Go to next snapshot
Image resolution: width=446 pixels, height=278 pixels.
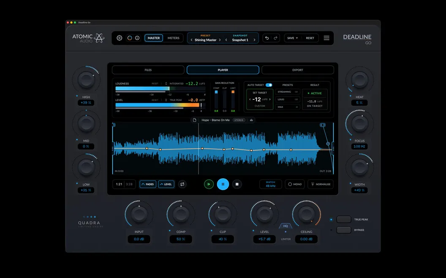[254, 40]
